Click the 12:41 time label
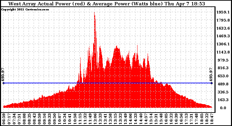 click(x=105, y=119)
